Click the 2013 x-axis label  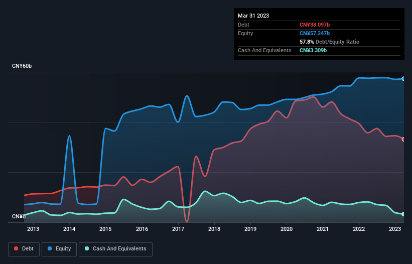[33, 229]
